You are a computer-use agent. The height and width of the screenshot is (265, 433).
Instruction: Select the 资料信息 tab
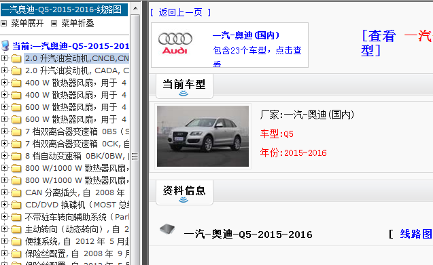click(184, 192)
